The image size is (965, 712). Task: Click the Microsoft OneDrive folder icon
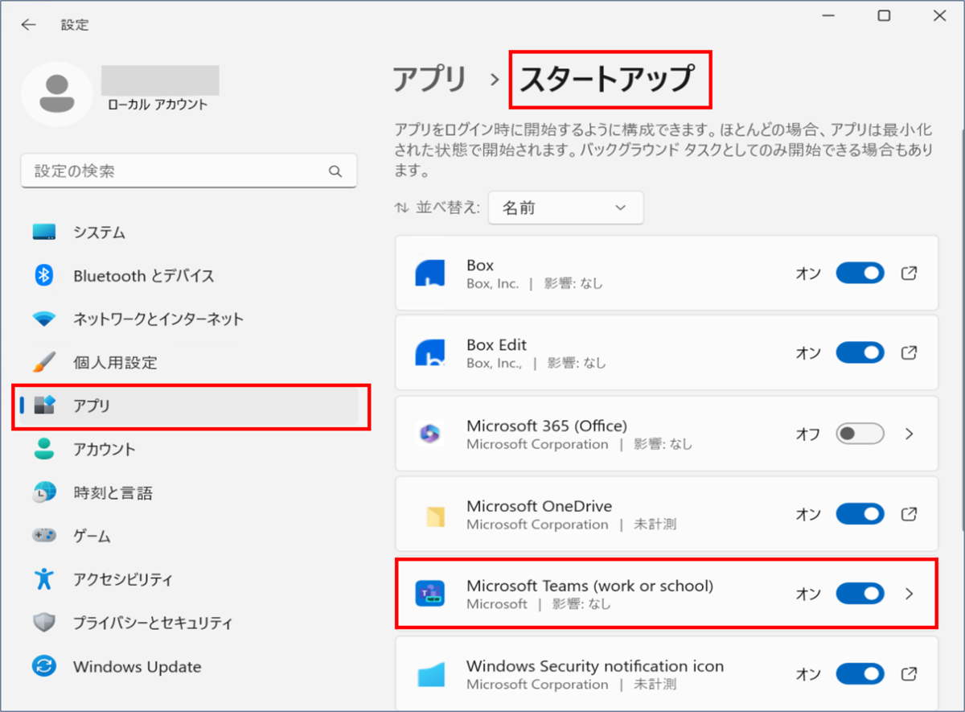click(434, 516)
